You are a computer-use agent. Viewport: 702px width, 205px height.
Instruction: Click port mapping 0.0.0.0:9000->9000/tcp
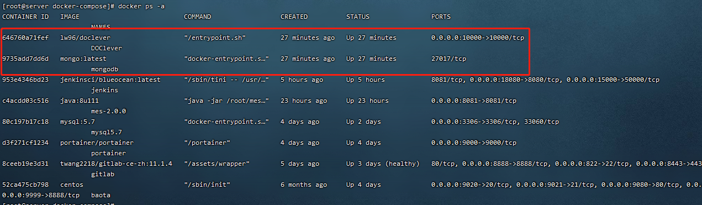tap(474, 143)
